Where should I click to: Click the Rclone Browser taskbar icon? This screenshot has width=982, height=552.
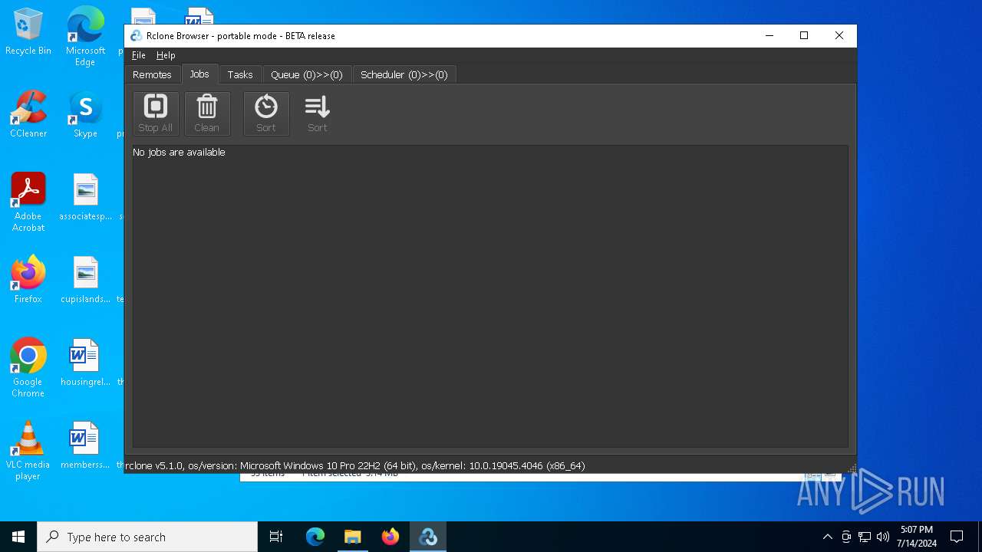(x=428, y=537)
